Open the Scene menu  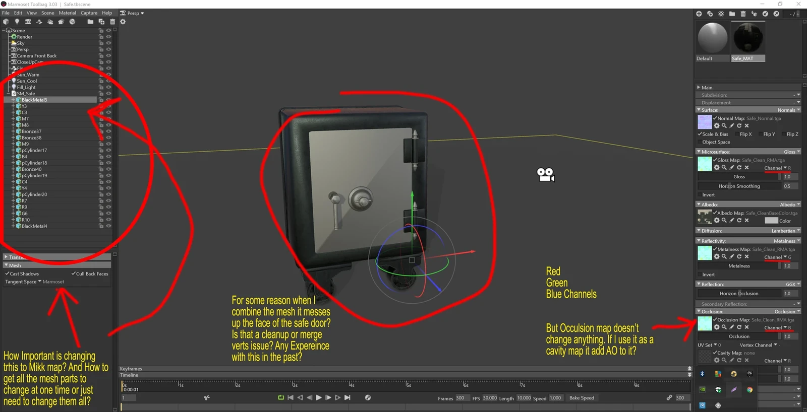47,13
